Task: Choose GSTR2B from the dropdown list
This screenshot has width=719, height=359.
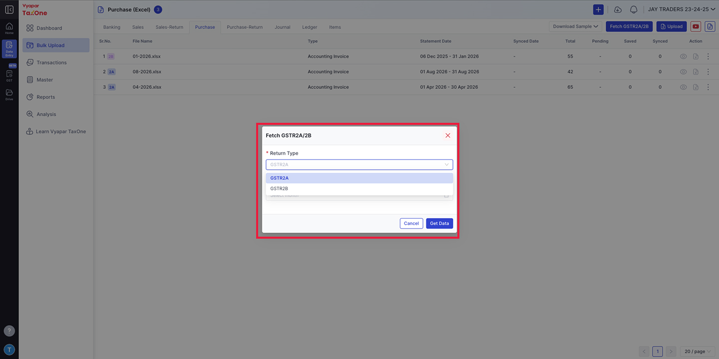Action: click(359, 188)
